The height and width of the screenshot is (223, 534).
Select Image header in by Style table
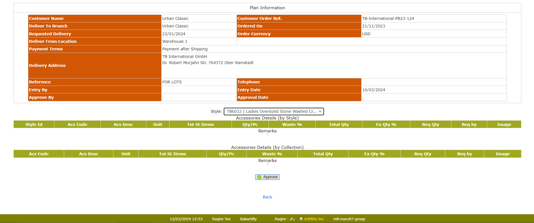pos(504,125)
